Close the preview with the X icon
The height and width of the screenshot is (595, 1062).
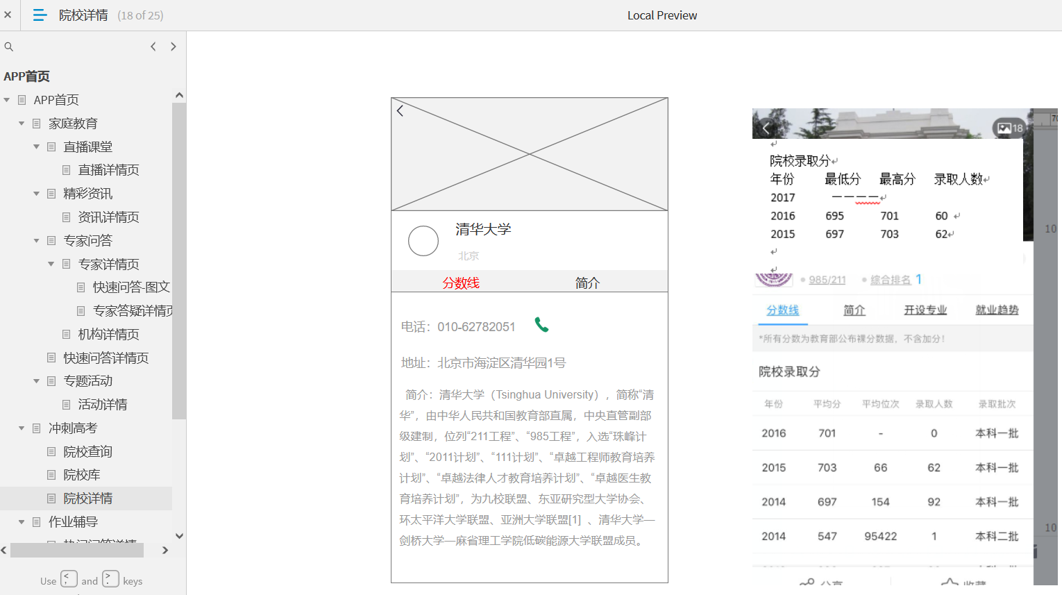pos(8,15)
